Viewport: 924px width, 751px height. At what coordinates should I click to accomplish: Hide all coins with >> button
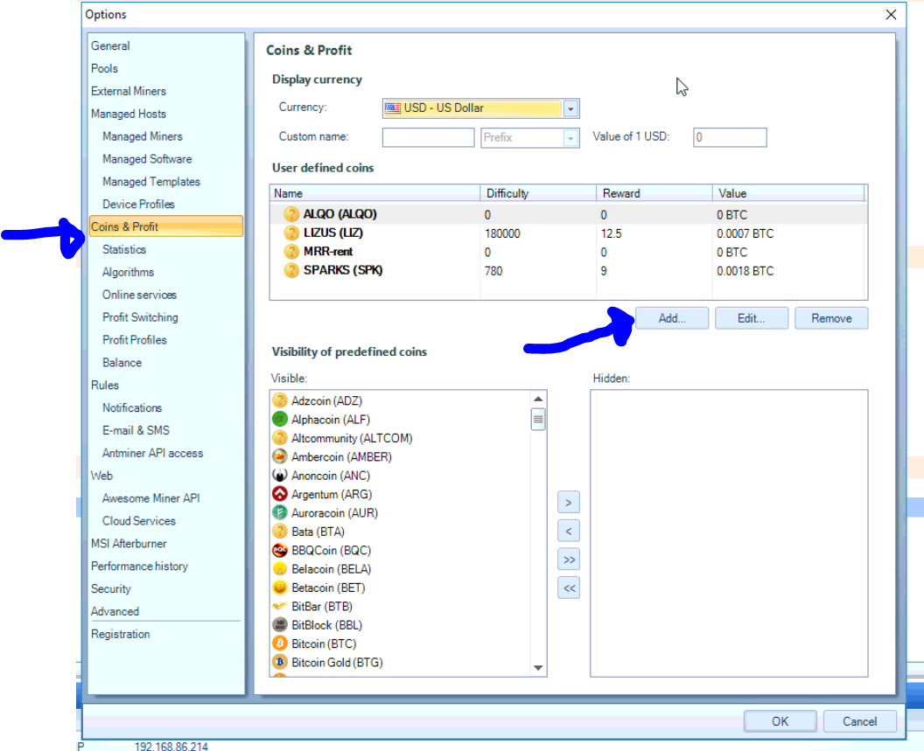[x=569, y=560]
